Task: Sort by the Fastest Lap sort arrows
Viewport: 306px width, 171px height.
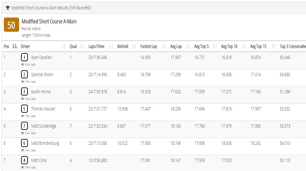Action: tap(164, 46)
